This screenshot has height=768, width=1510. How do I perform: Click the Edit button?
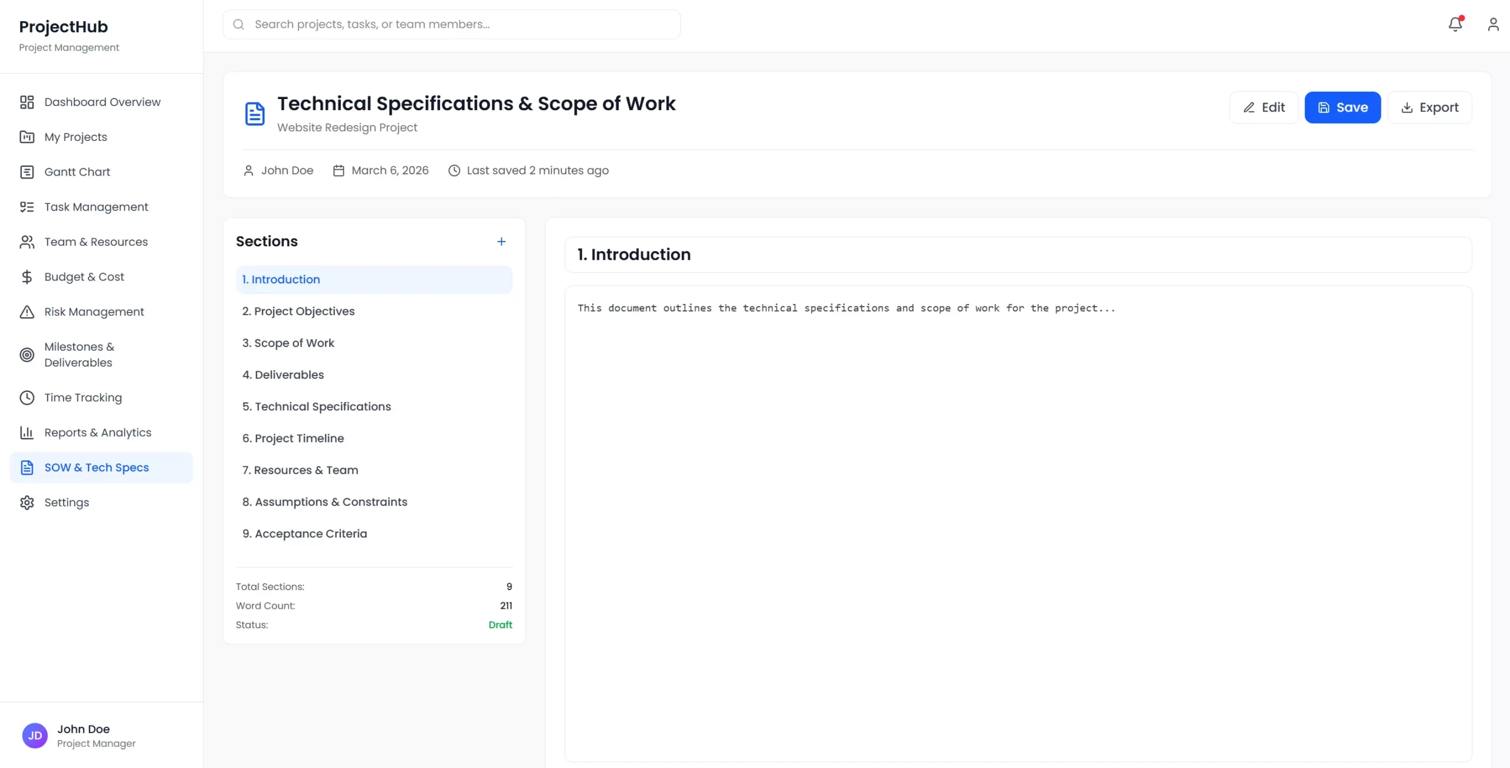(1263, 108)
